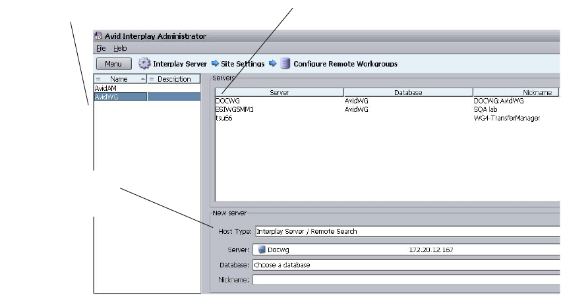
Task: Click the blue arrow before Site Settings
Action: tap(215, 63)
